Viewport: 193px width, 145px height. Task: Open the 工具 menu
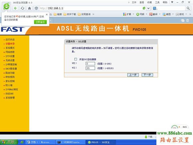click(x=157, y=2)
